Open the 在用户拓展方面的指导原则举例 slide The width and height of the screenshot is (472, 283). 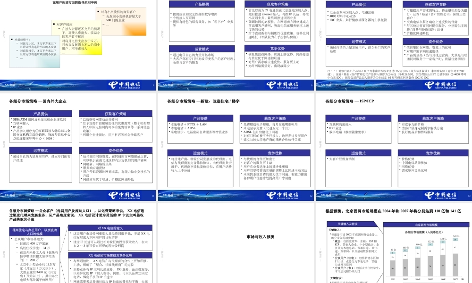click(78, 45)
